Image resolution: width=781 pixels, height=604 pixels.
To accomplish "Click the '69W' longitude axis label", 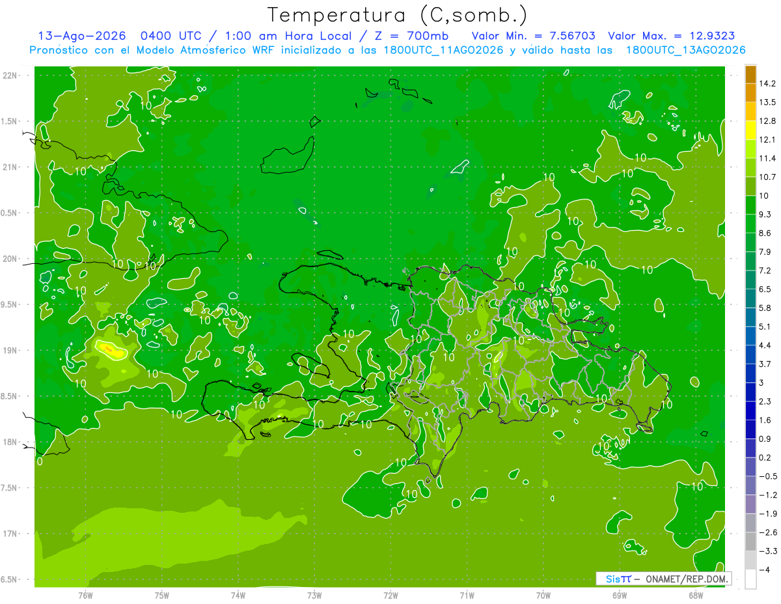I will (620, 596).
